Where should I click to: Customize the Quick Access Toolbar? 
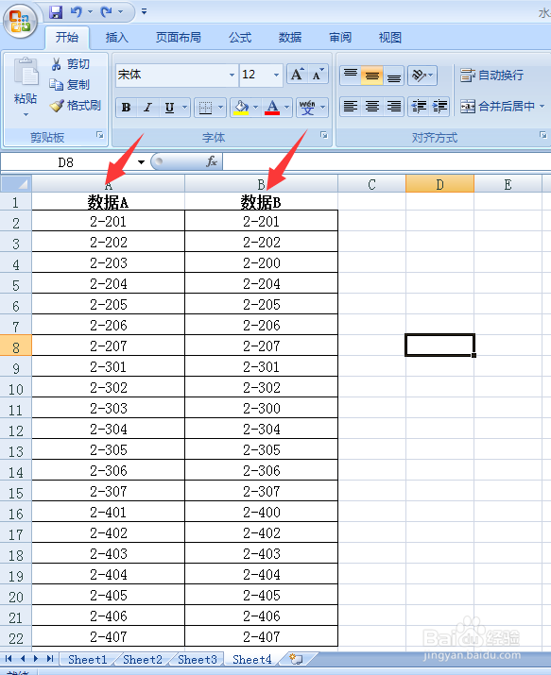(145, 12)
